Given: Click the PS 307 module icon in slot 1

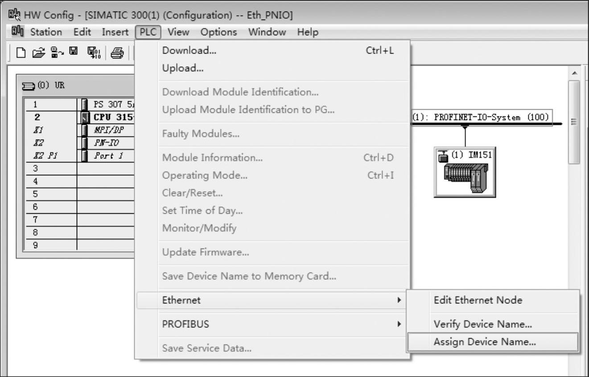Looking at the screenshot, I should tap(85, 104).
